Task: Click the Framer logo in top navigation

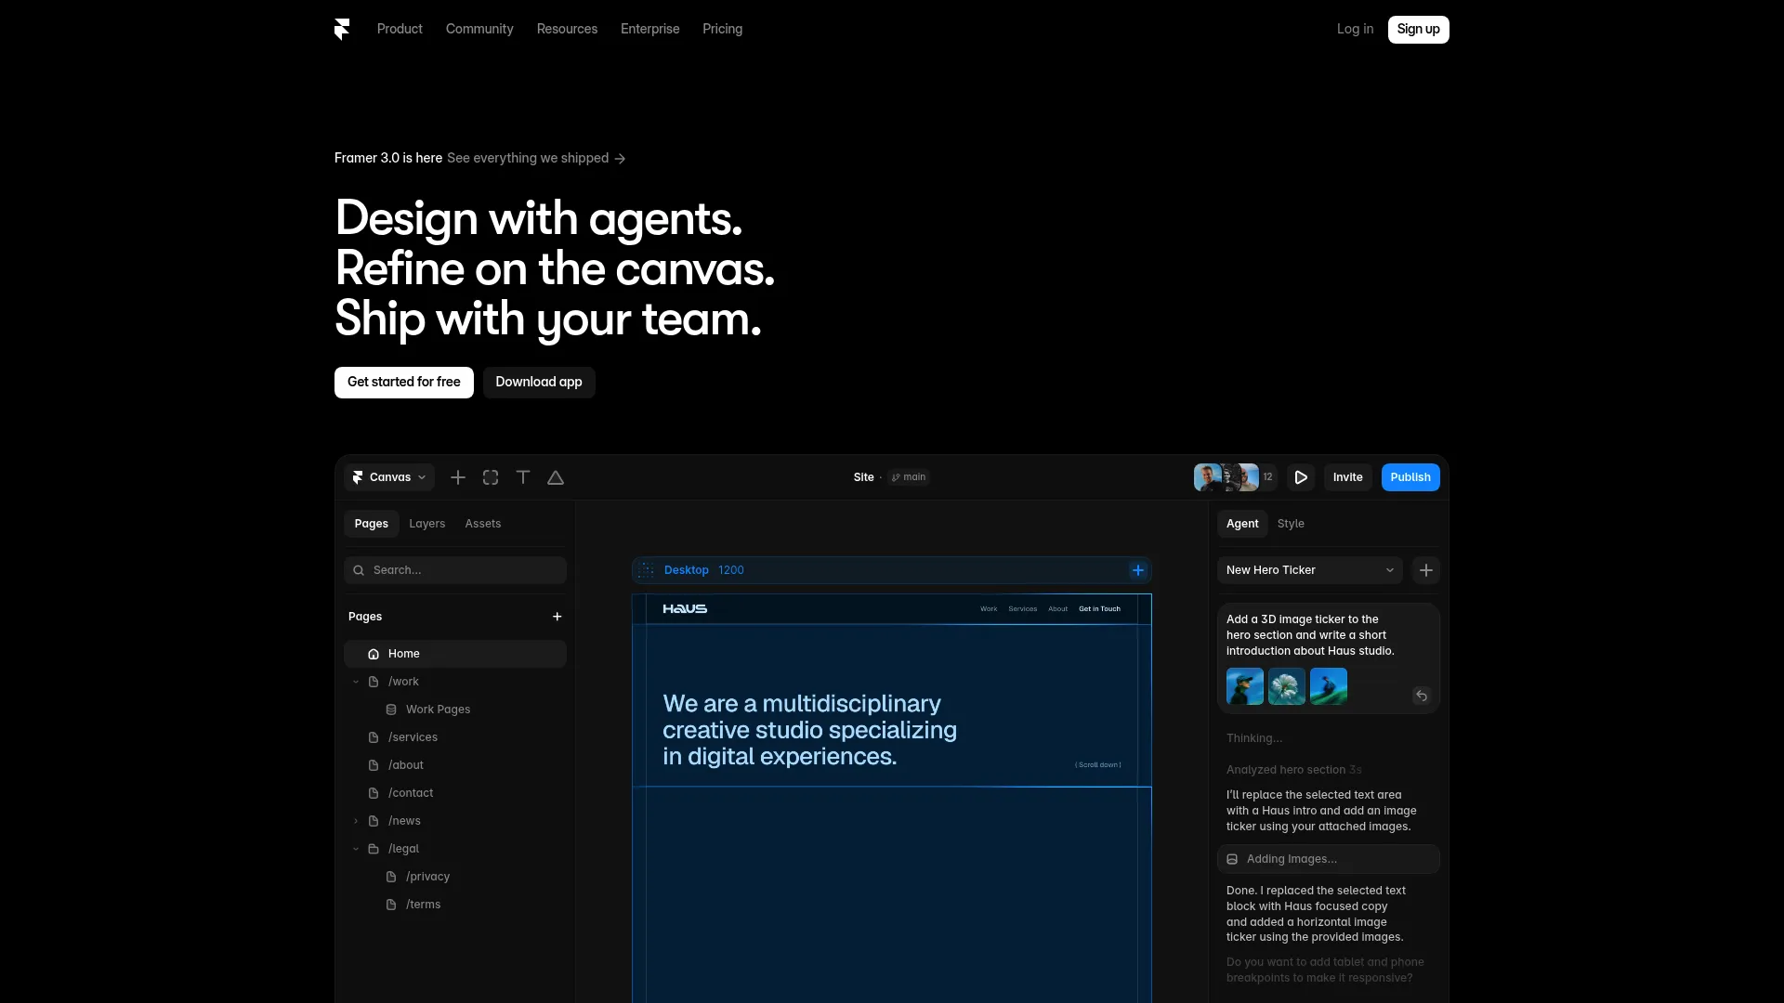Action: (342, 30)
